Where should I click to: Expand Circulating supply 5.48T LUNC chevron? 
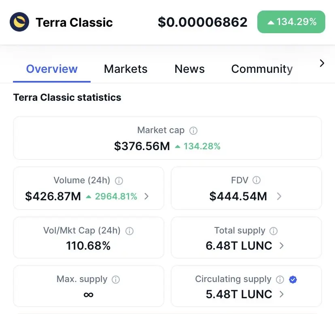coord(282,294)
